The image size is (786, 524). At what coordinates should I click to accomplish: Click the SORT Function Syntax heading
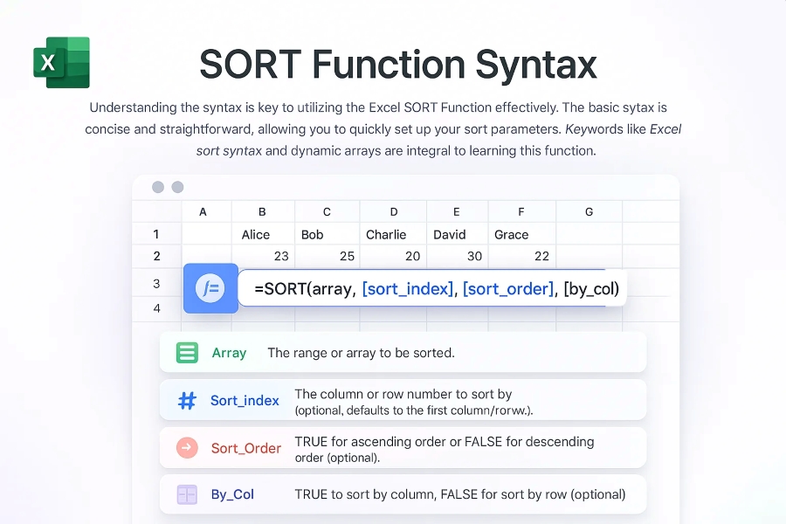(397, 64)
